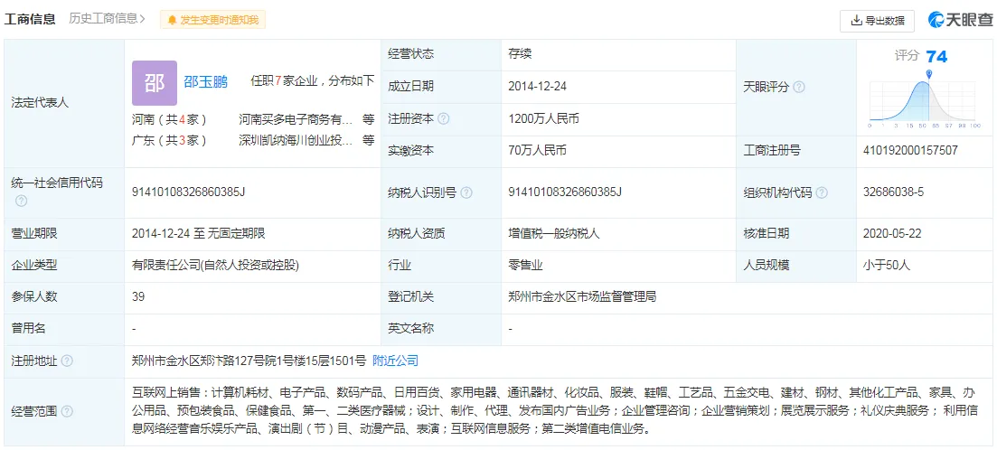Open help icon under 统一社会信用代码

click(21, 201)
